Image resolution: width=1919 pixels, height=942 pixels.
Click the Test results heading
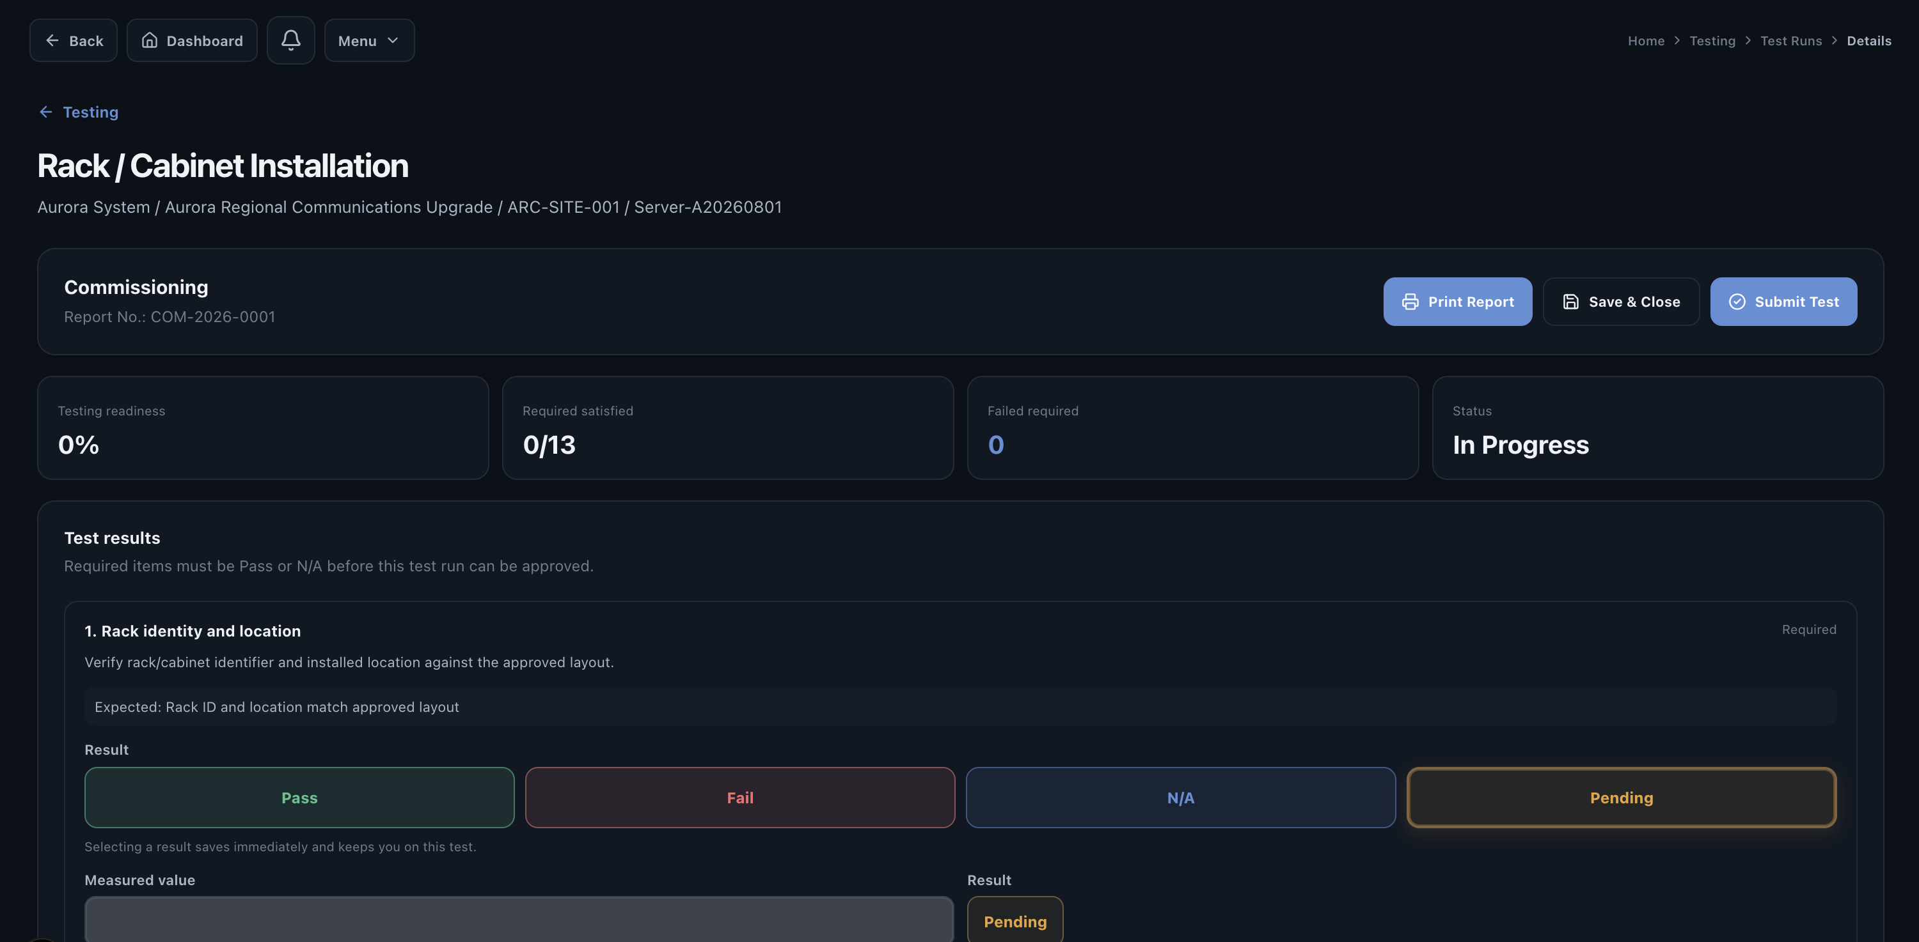(112, 538)
